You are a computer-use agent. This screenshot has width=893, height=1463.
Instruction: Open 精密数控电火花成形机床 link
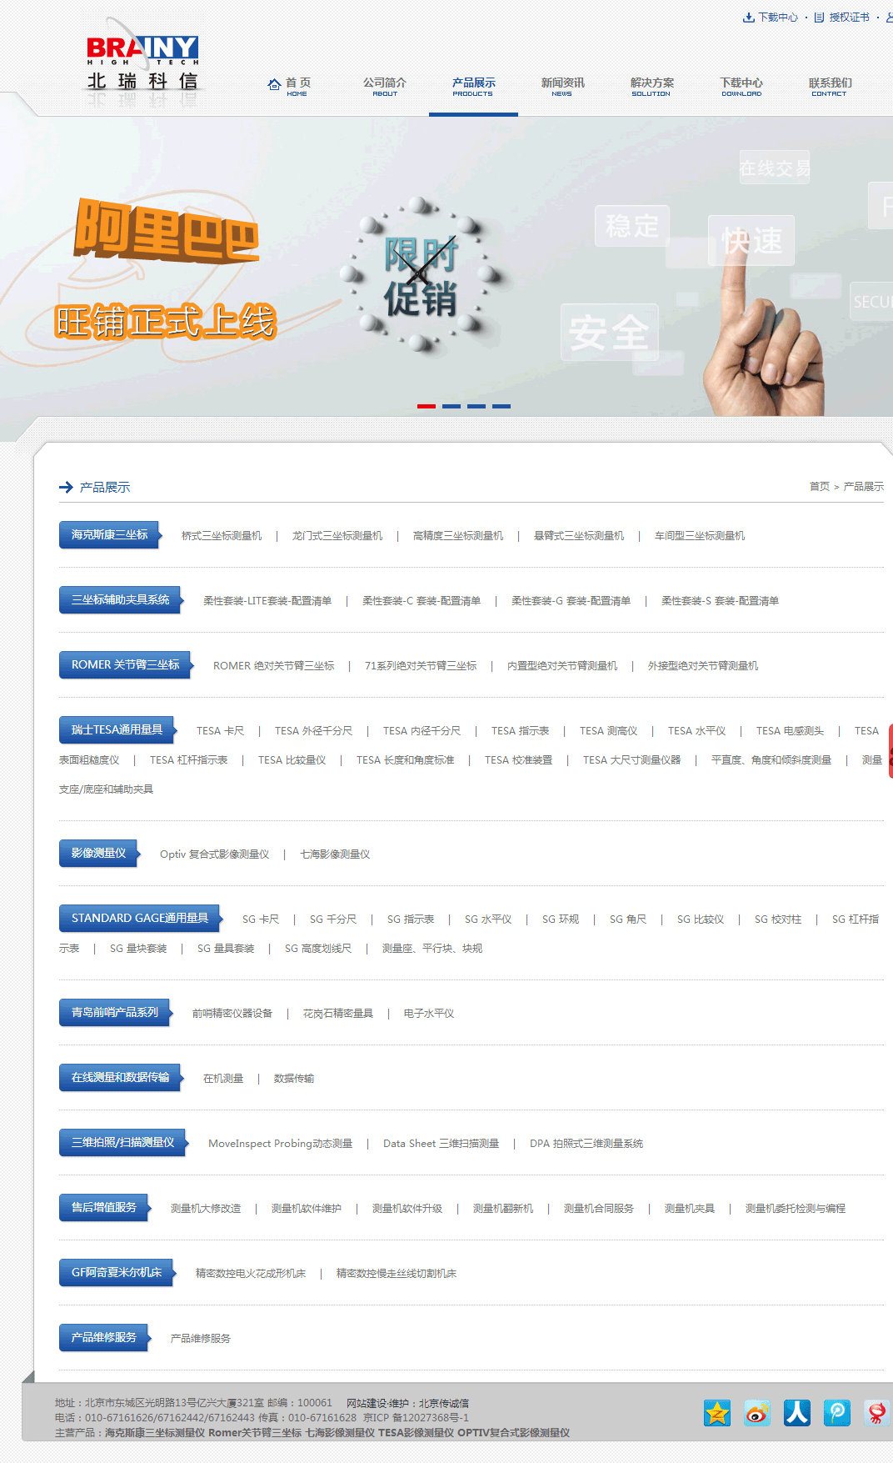(251, 1274)
